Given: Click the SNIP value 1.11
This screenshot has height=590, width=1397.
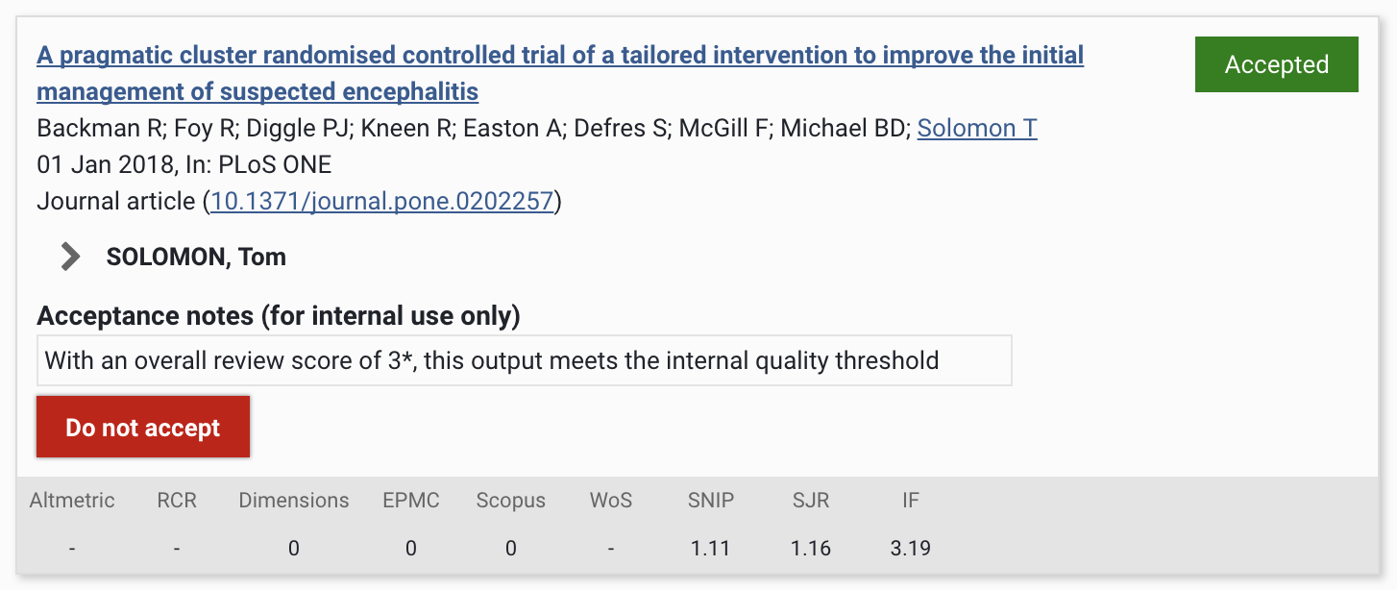Looking at the screenshot, I should (x=711, y=549).
